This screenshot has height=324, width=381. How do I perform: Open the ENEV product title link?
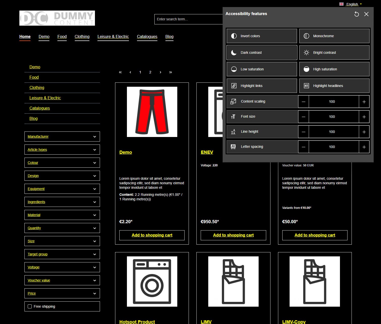(x=207, y=152)
